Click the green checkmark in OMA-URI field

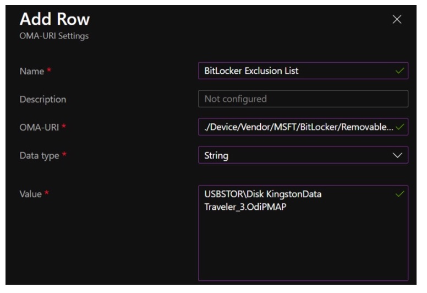pos(400,127)
